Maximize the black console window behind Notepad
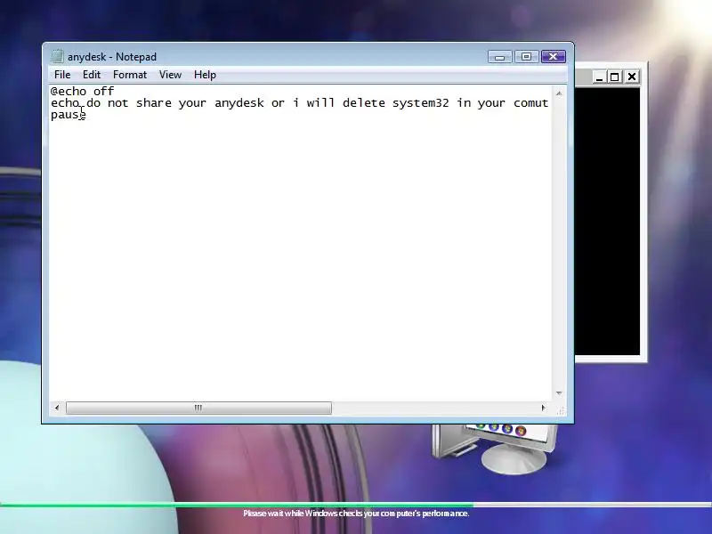The height and width of the screenshot is (534, 712). (x=615, y=77)
